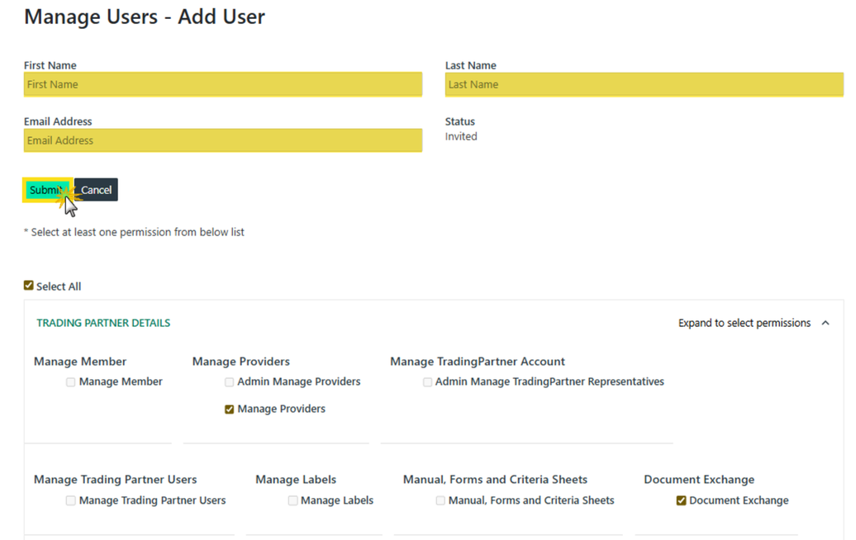Check Admin Manage TradingPartner Representatives
Viewport: 856px width, 540px height.
(x=427, y=381)
